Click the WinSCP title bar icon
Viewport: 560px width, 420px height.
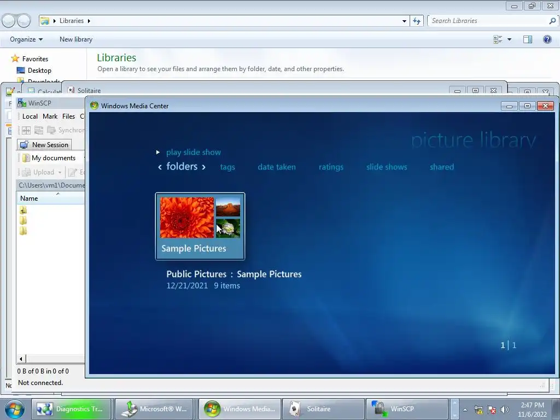coord(22,103)
